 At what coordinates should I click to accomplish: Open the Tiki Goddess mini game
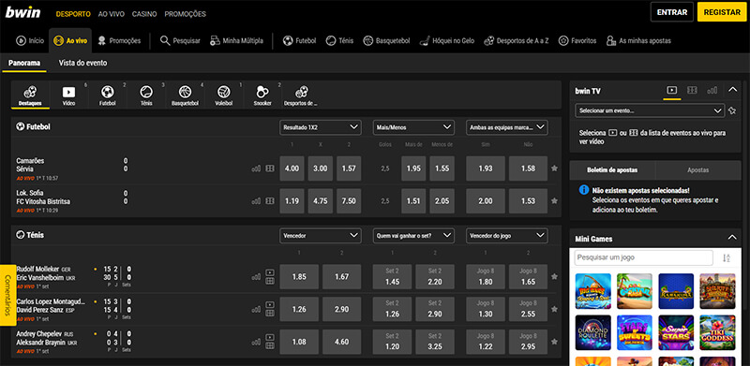[x=717, y=332]
